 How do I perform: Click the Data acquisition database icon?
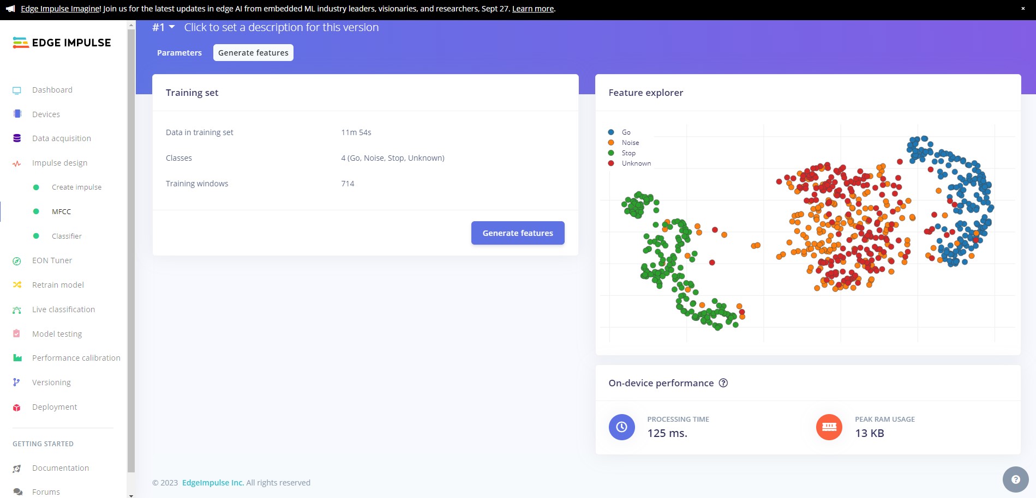(x=17, y=138)
